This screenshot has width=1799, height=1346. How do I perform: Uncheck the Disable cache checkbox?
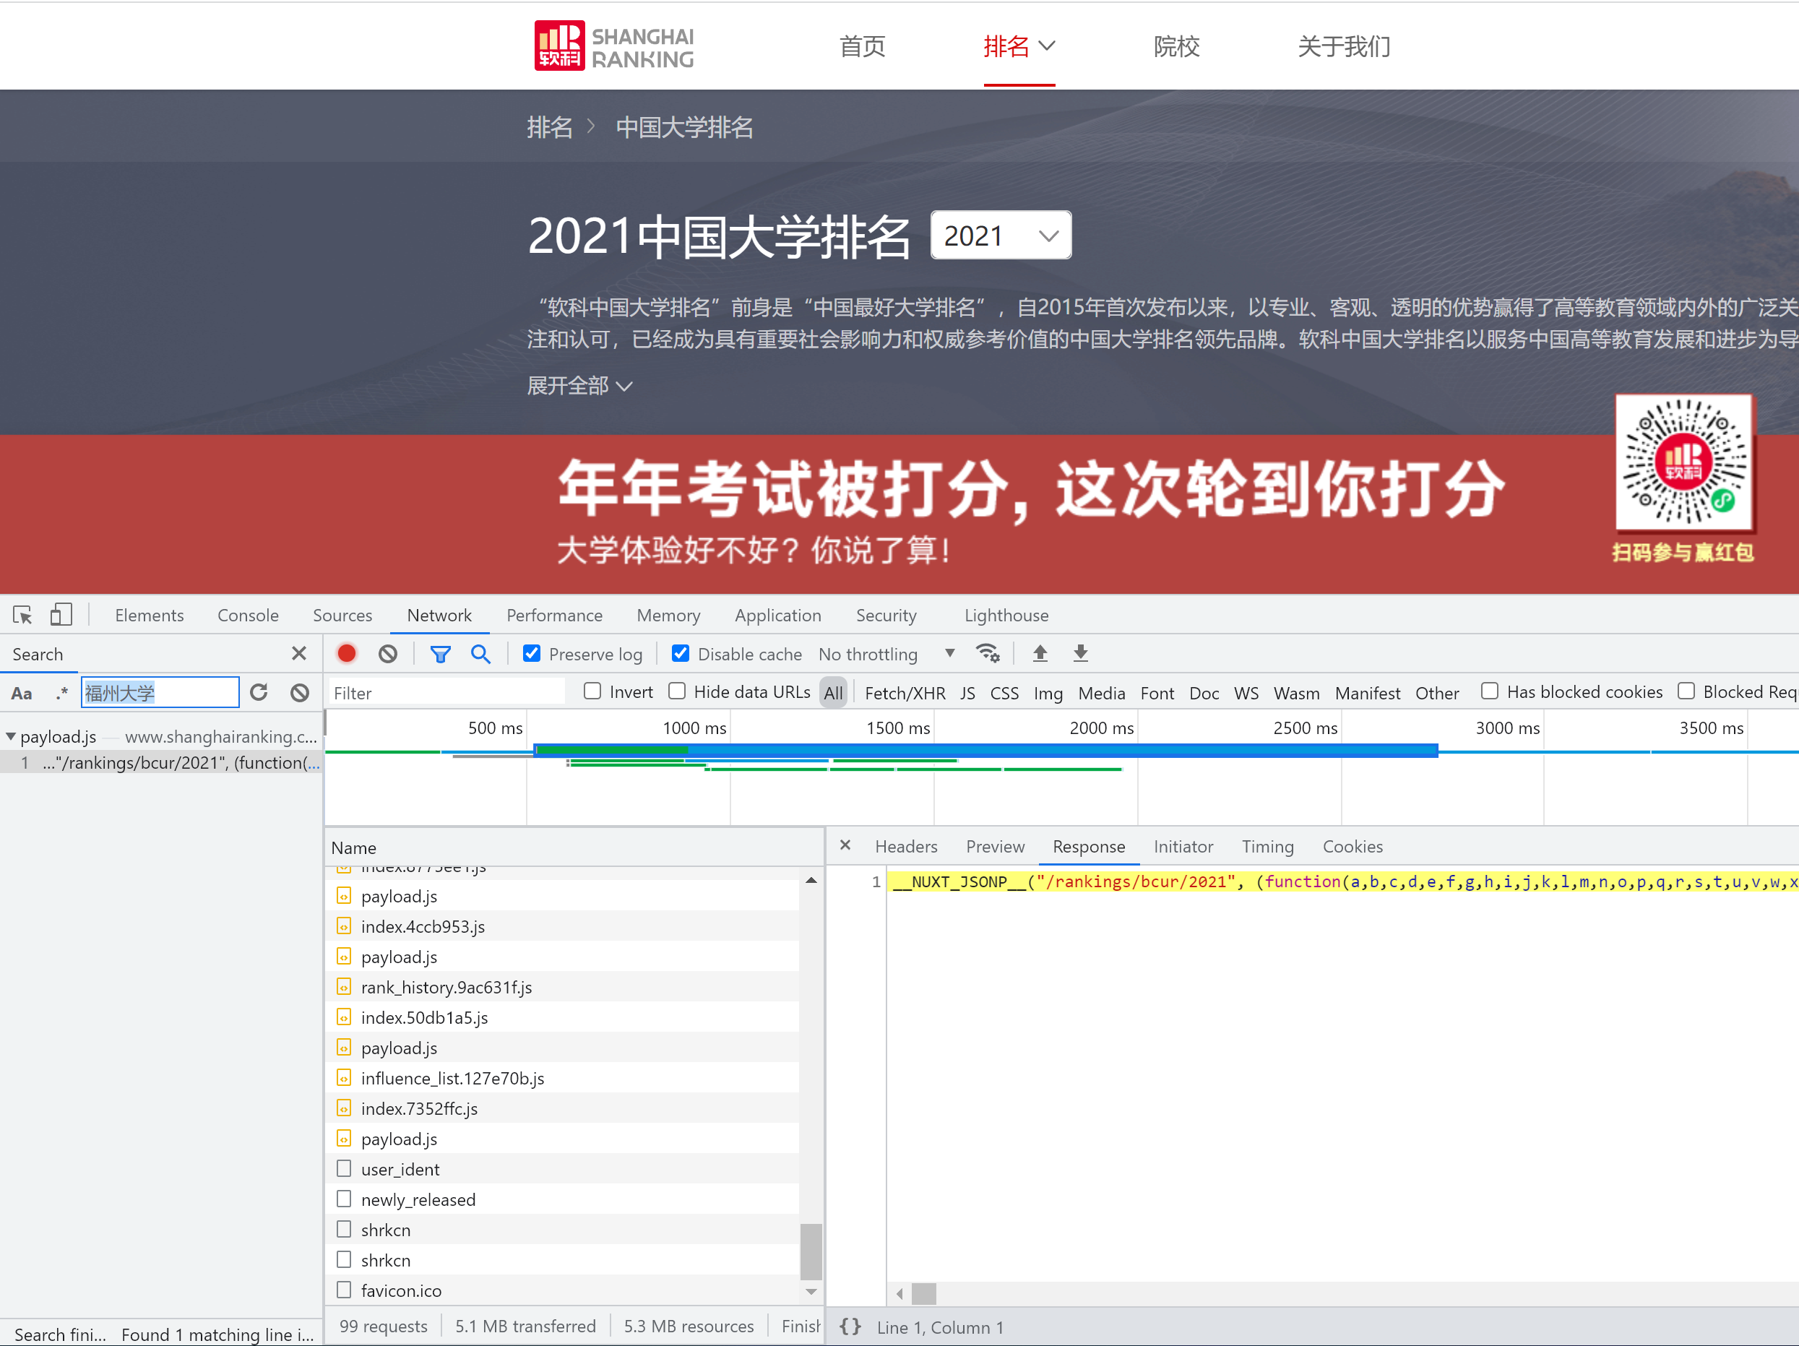click(681, 654)
